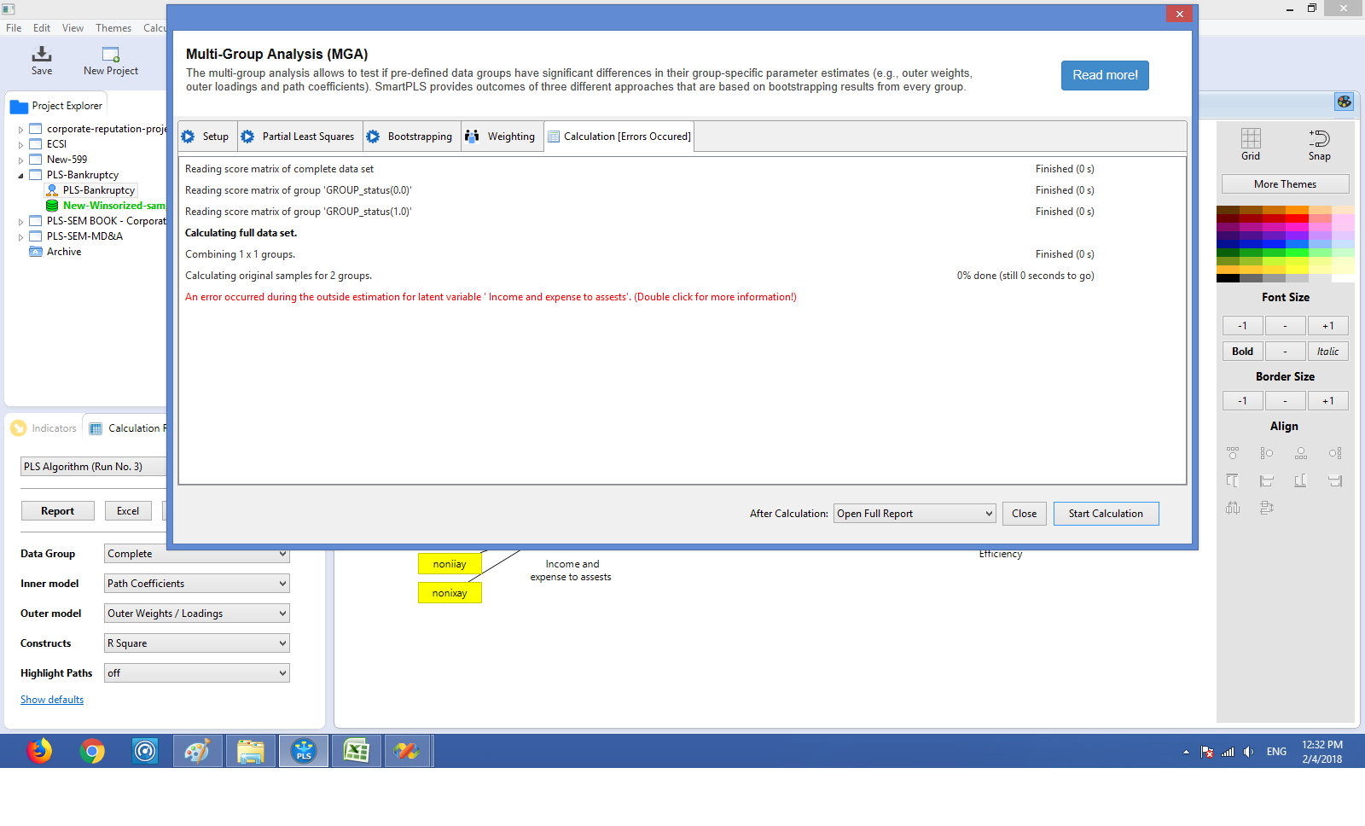The width and height of the screenshot is (1365, 826).
Task: Decrease border size with -1
Action: tap(1243, 401)
